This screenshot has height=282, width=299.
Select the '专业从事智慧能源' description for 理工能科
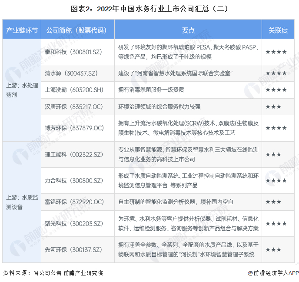pos(188,154)
